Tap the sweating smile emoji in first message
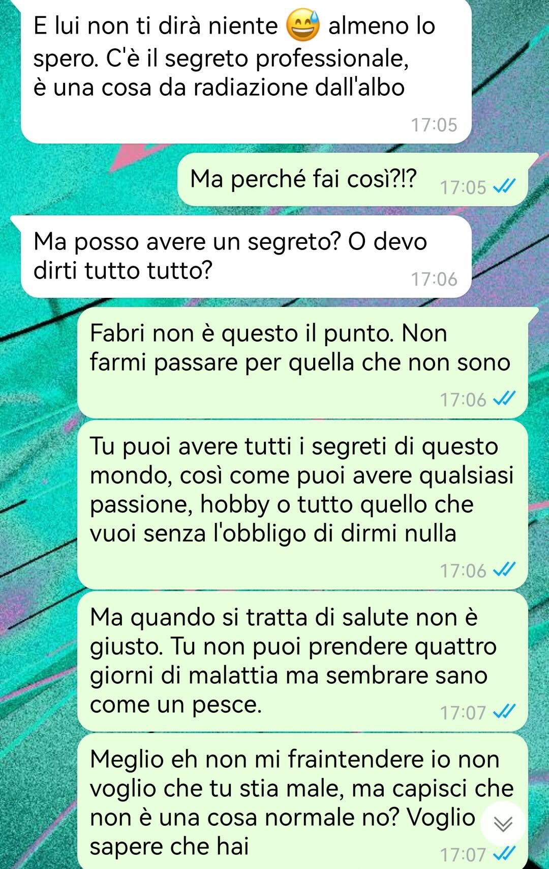549x869 pixels. coord(303,25)
